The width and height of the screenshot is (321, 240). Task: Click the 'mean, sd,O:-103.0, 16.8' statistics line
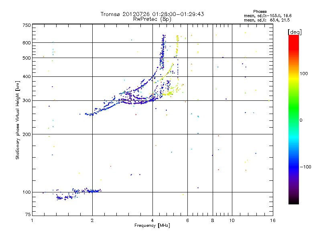point(268,16)
